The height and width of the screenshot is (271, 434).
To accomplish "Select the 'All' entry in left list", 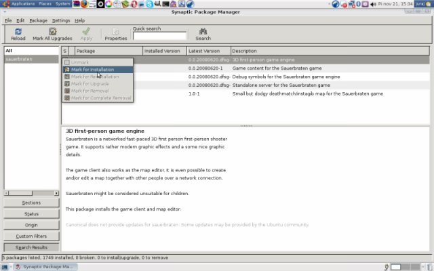I will click(x=31, y=51).
